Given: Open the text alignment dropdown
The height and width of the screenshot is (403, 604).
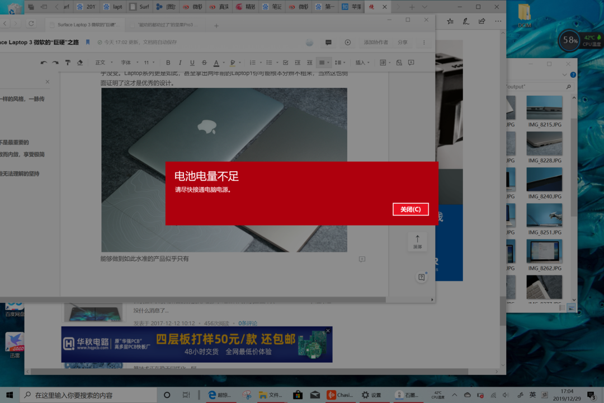Looking at the screenshot, I should pos(324,63).
